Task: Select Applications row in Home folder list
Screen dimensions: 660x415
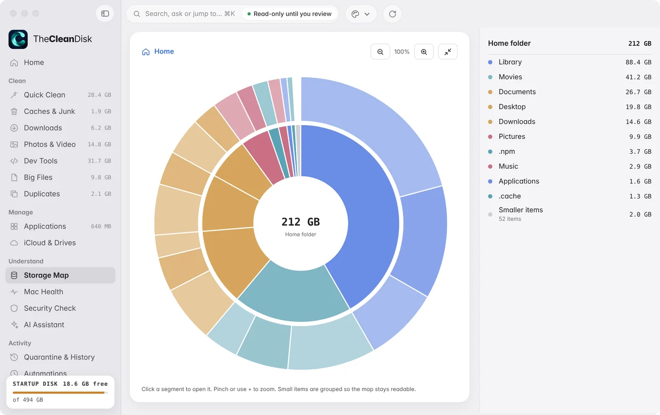Action: pos(570,181)
